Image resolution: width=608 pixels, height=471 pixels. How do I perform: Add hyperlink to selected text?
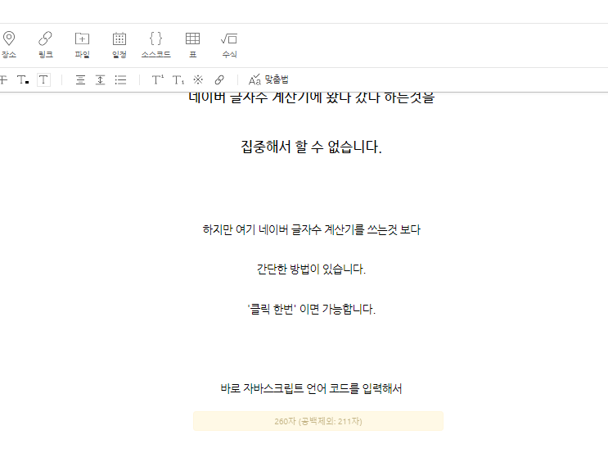pyautogui.click(x=219, y=80)
